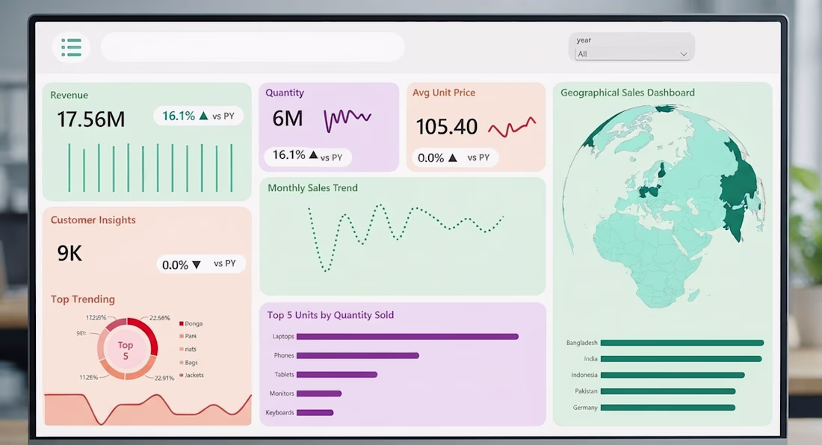Click the 16.1% figure in the Revenue card
The width and height of the screenshot is (822, 445).
pos(179,116)
